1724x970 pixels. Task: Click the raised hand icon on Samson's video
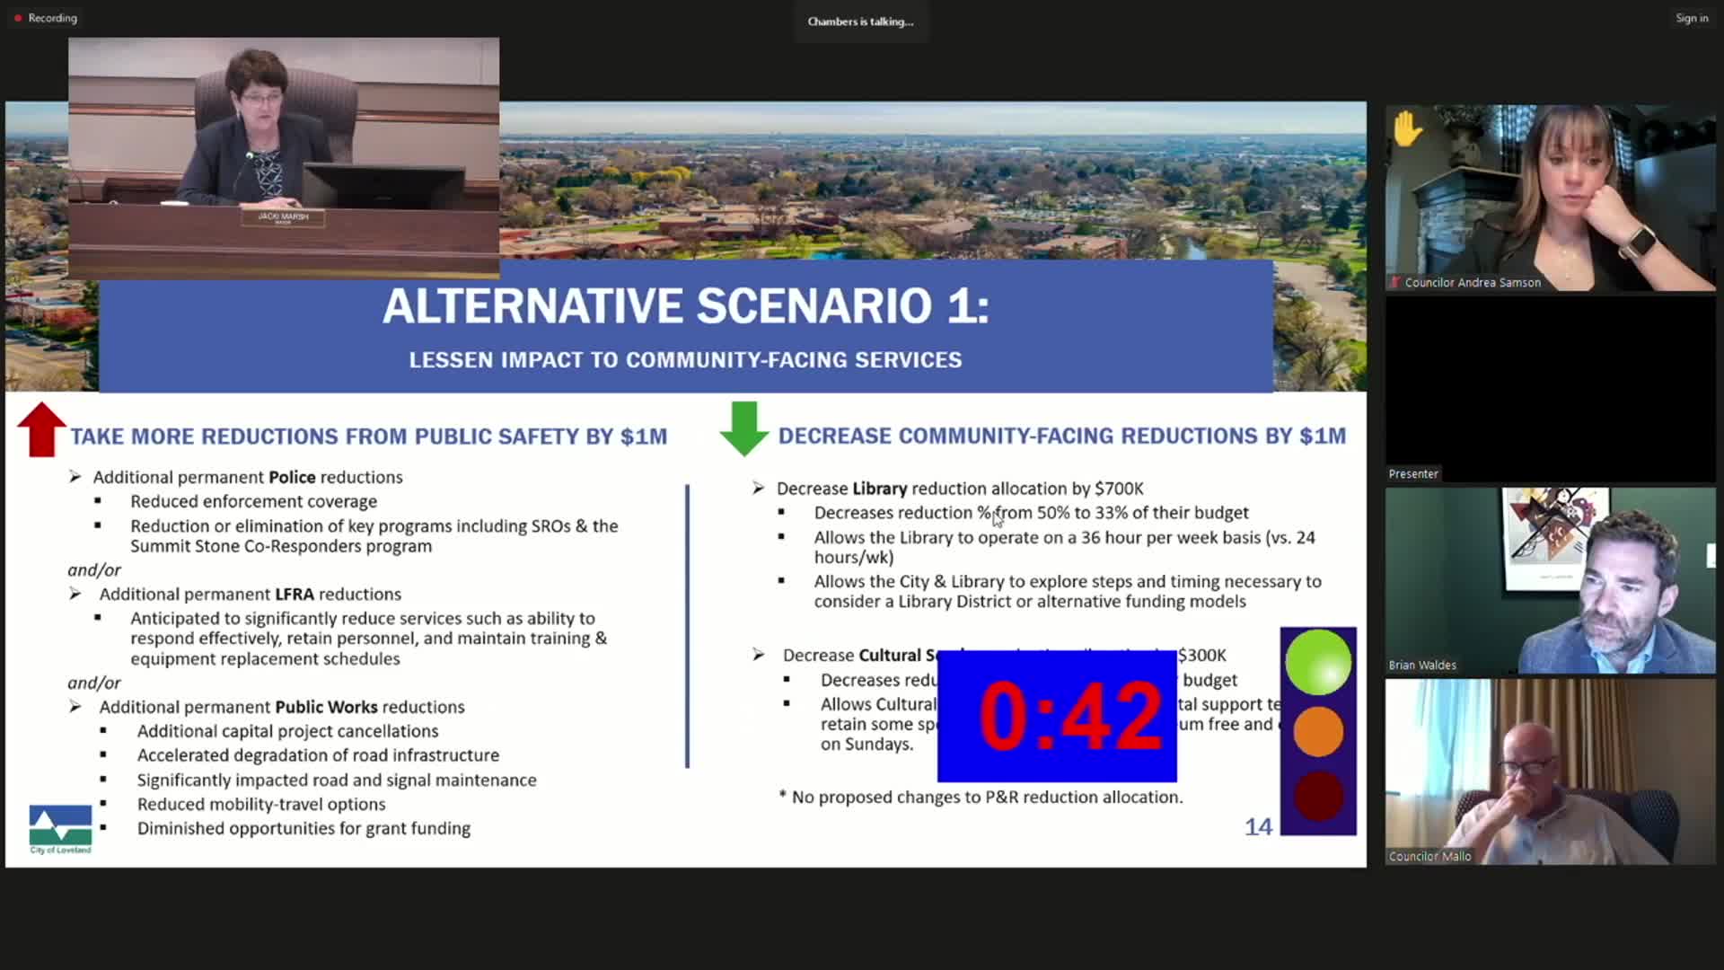coord(1406,130)
